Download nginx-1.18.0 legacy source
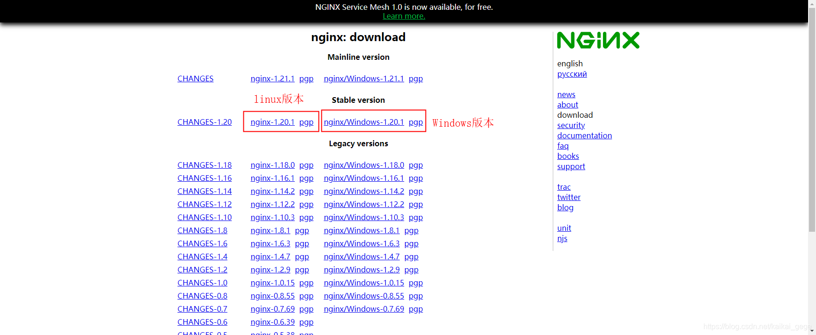The width and height of the screenshot is (816, 335). coord(272,165)
